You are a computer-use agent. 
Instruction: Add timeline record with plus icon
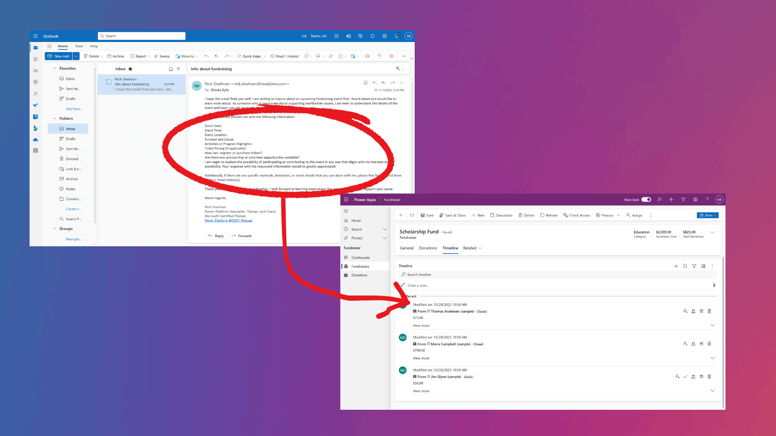676,266
